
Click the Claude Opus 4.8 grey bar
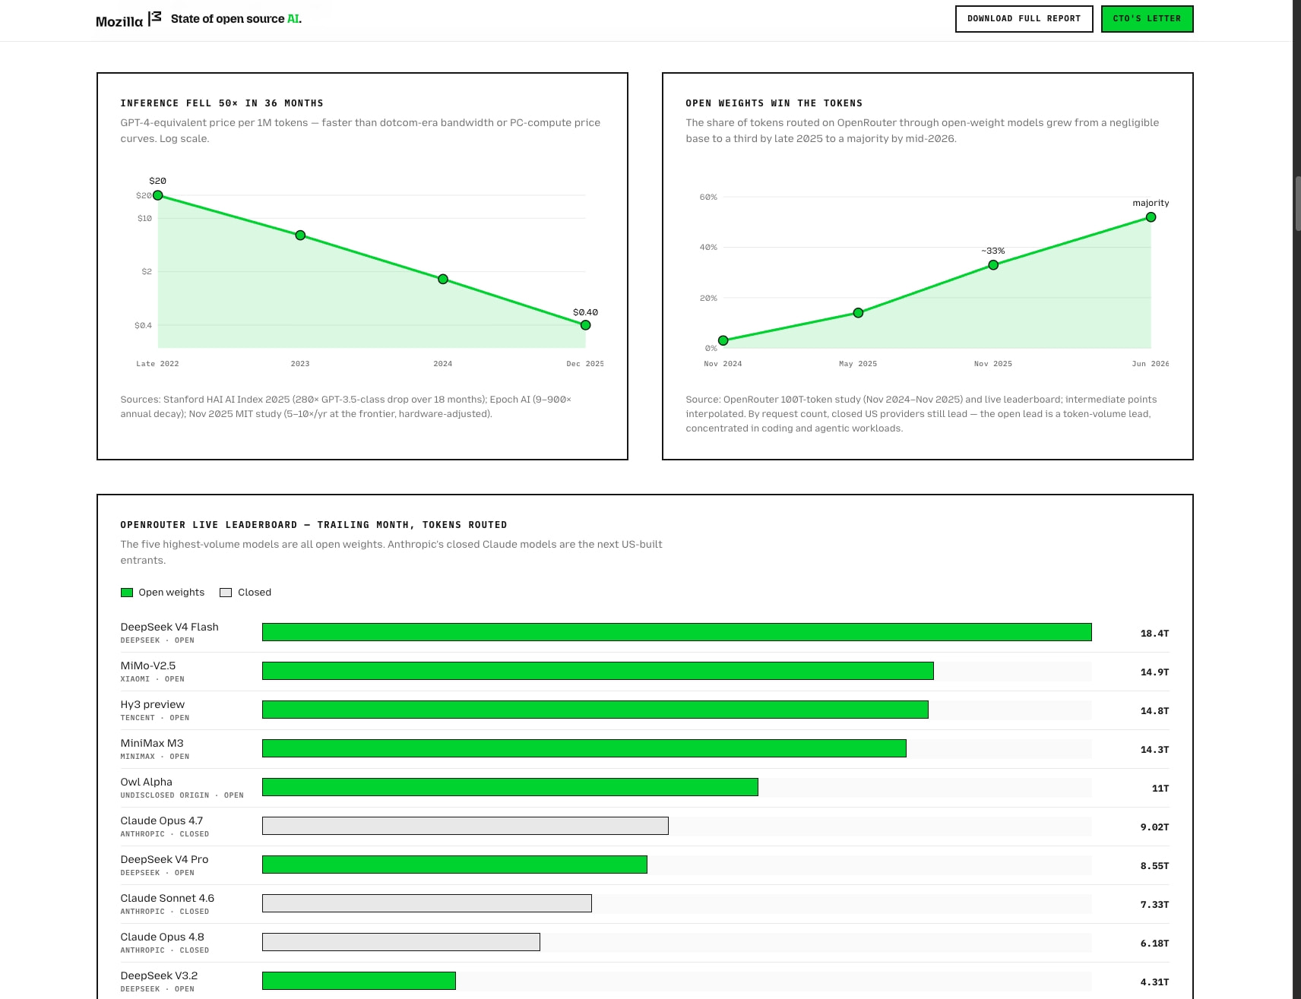pos(401,942)
